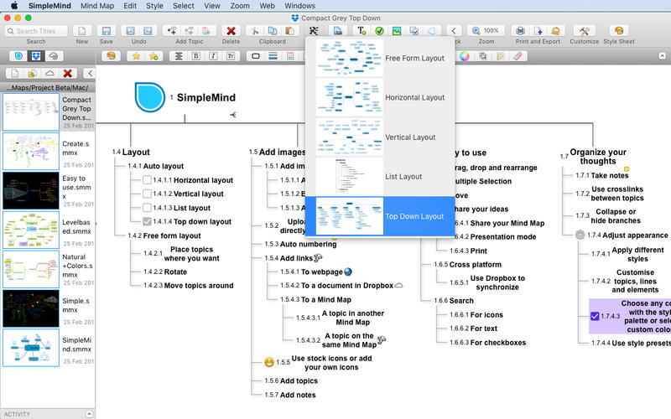This screenshot has width=671, height=419.
Task: Click the add child topic icon
Action: (172, 31)
